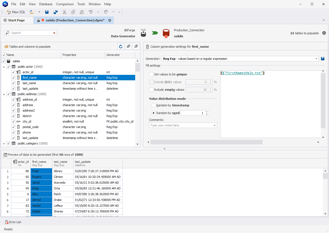Open the Undo history dropdown arrow

(x=98, y=12)
